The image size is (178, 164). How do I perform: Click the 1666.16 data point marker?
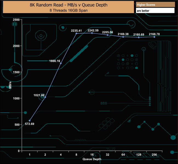[61, 63]
